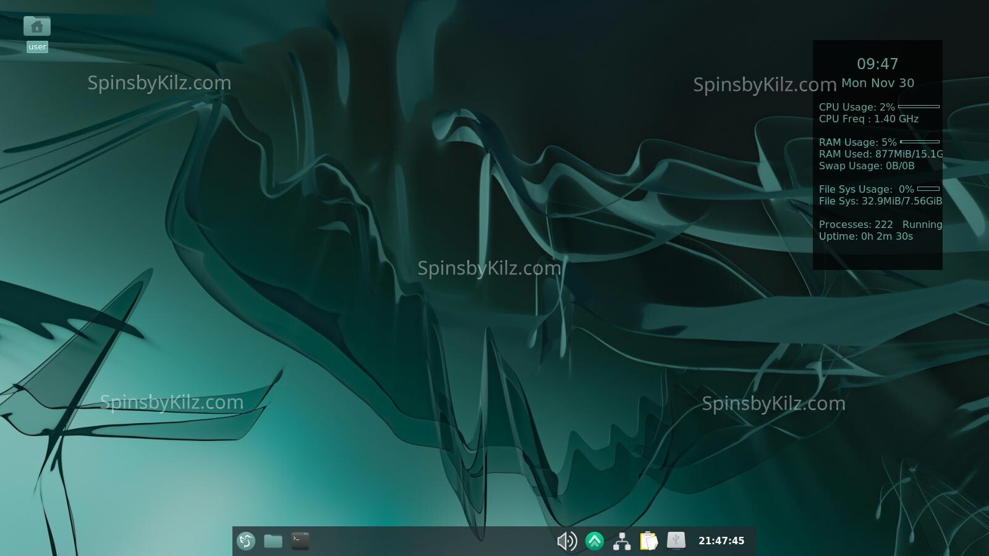Open the terminal emulator launcher
The height and width of the screenshot is (556, 989).
[x=300, y=541]
